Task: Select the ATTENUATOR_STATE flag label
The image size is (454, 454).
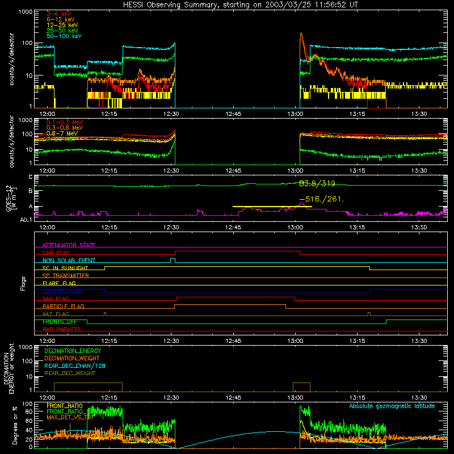Action: pos(69,245)
